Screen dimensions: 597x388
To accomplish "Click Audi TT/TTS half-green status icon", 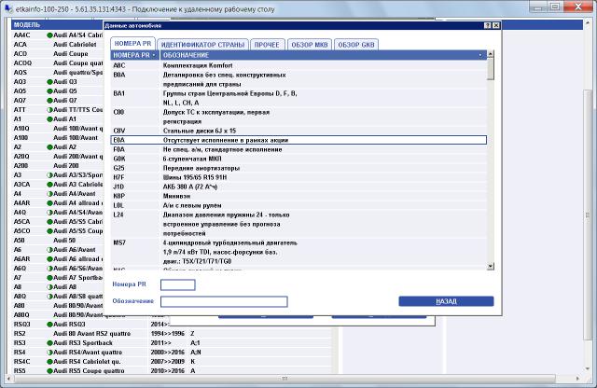I will tap(49, 110).
